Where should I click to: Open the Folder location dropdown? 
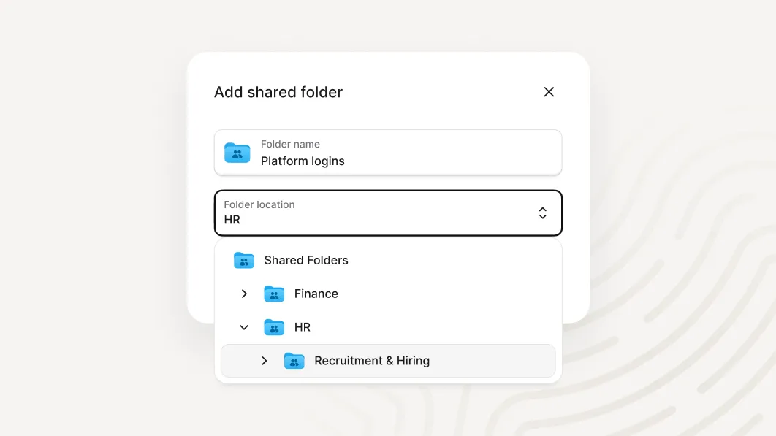click(x=388, y=213)
